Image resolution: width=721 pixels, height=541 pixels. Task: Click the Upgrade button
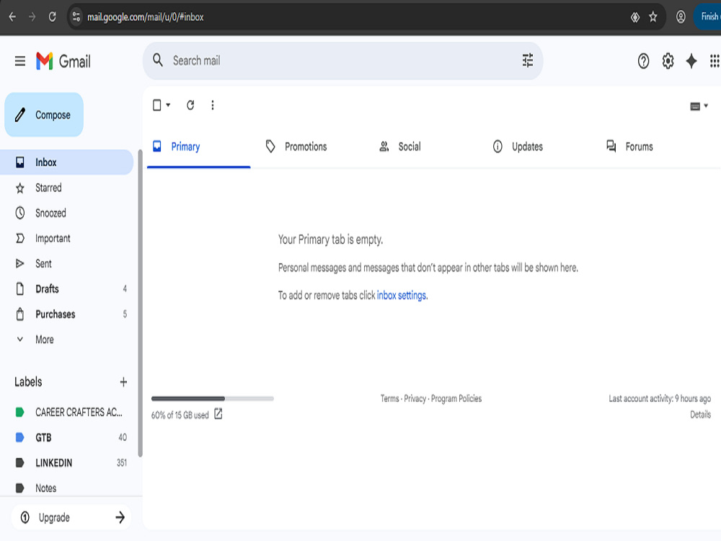coord(71,517)
